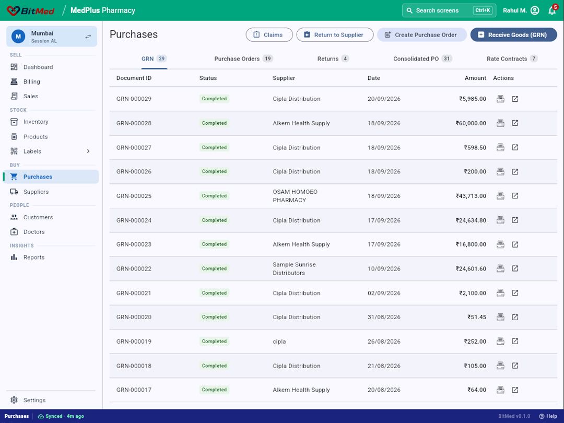Open Doctors list
Viewport: 564px width, 423px height.
click(51, 232)
